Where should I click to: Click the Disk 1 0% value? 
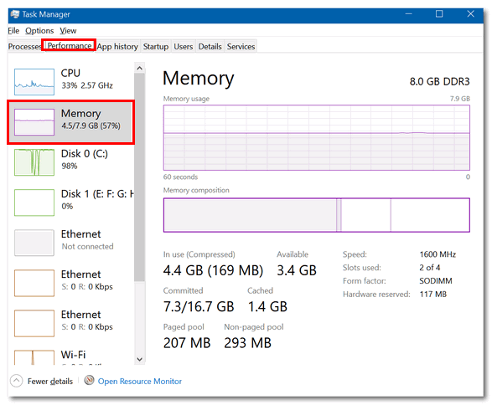pos(67,206)
